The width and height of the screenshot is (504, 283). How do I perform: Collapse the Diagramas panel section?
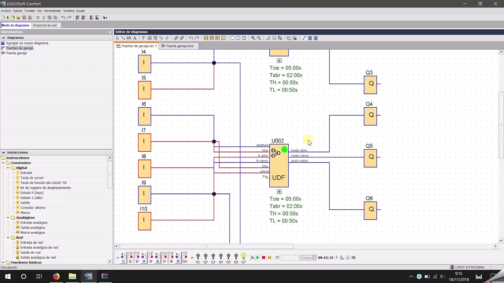(x=3, y=38)
